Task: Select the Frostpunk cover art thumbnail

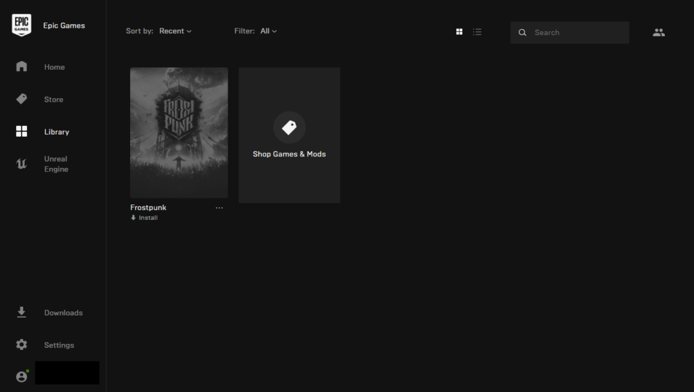Action: click(179, 132)
